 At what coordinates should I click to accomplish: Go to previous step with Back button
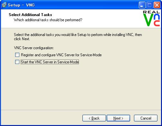point(94,118)
